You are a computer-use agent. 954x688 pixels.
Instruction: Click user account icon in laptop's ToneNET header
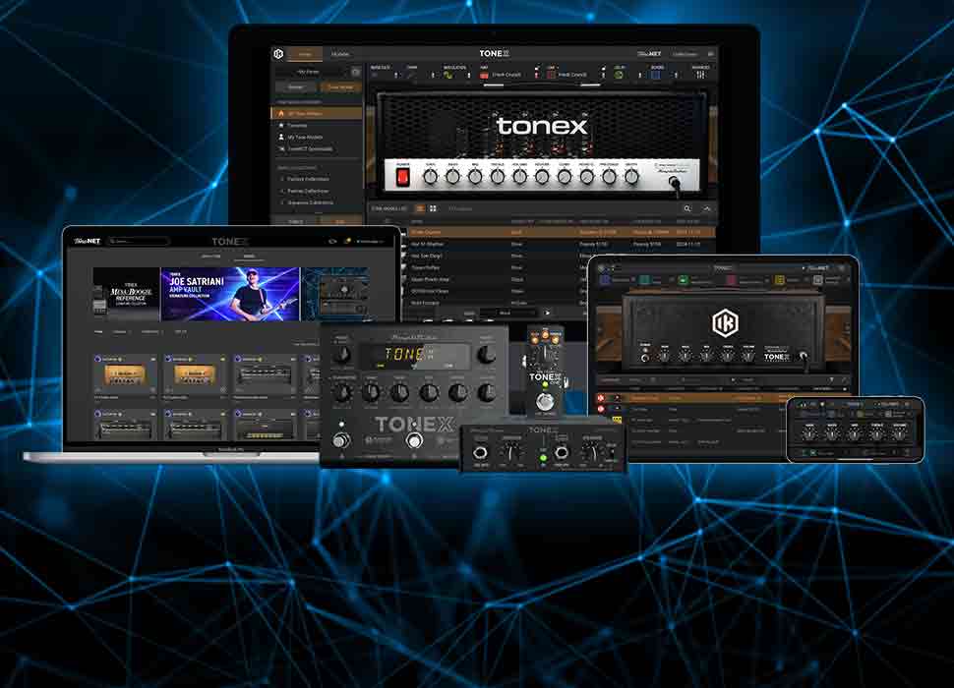click(360, 241)
